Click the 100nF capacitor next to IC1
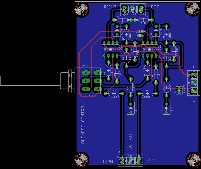This screenshot has height=169, width=201. (x=140, y=36)
